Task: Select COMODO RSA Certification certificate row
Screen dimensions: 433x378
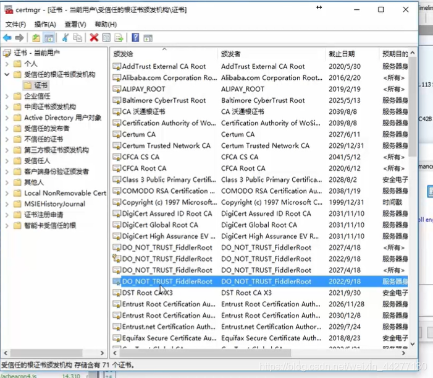Action: [x=260, y=191]
